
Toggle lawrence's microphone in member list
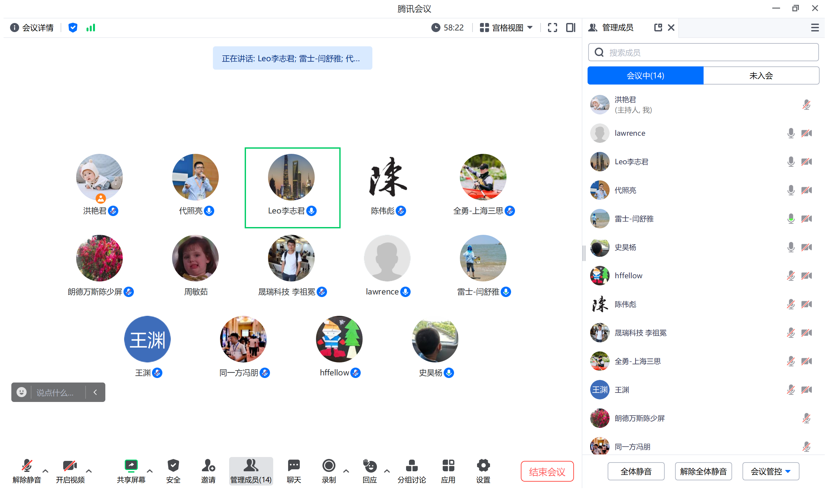coord(790,133)
